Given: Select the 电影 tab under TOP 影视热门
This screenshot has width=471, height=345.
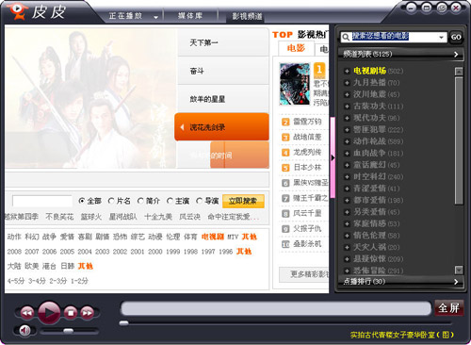Looking at the screenshot, I should (296, 48).
